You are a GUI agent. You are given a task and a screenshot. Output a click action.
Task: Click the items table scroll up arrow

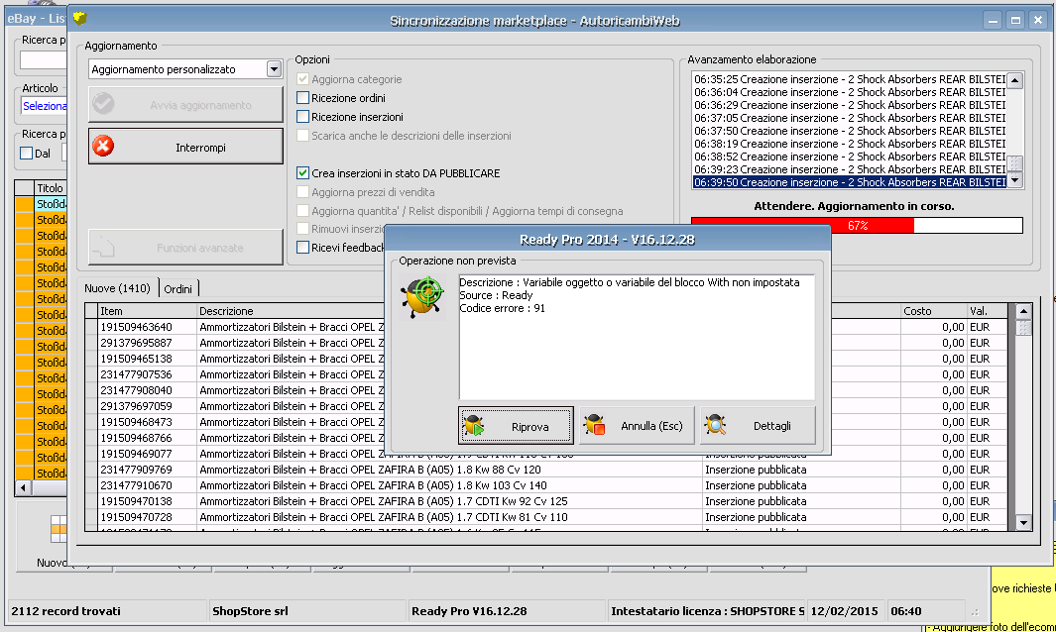click(1023, 311)
